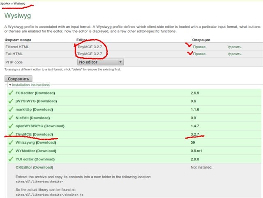Open the FCKeditor Download link
The image size is (263, 198).
(45, 93)
